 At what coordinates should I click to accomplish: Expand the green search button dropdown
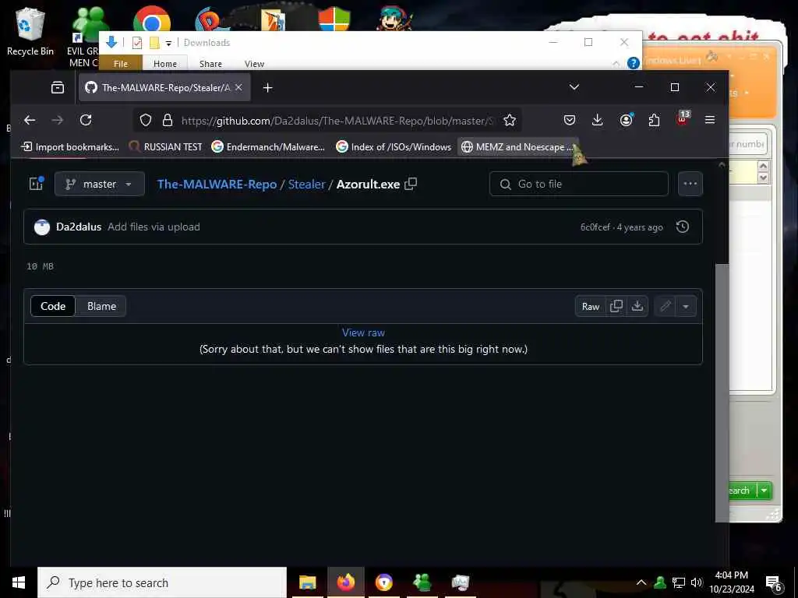pos(764,491)
